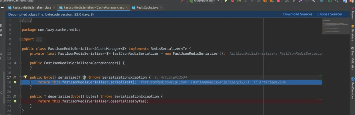Run with coverage icon
The height and width of the screenshot is (115, 355).
tap(239, 1)
